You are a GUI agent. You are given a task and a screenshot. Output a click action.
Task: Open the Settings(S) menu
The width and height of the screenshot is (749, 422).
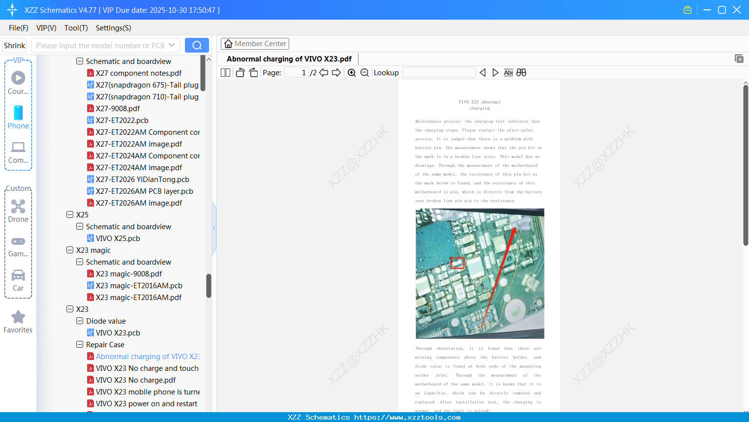tap(114, 28)
